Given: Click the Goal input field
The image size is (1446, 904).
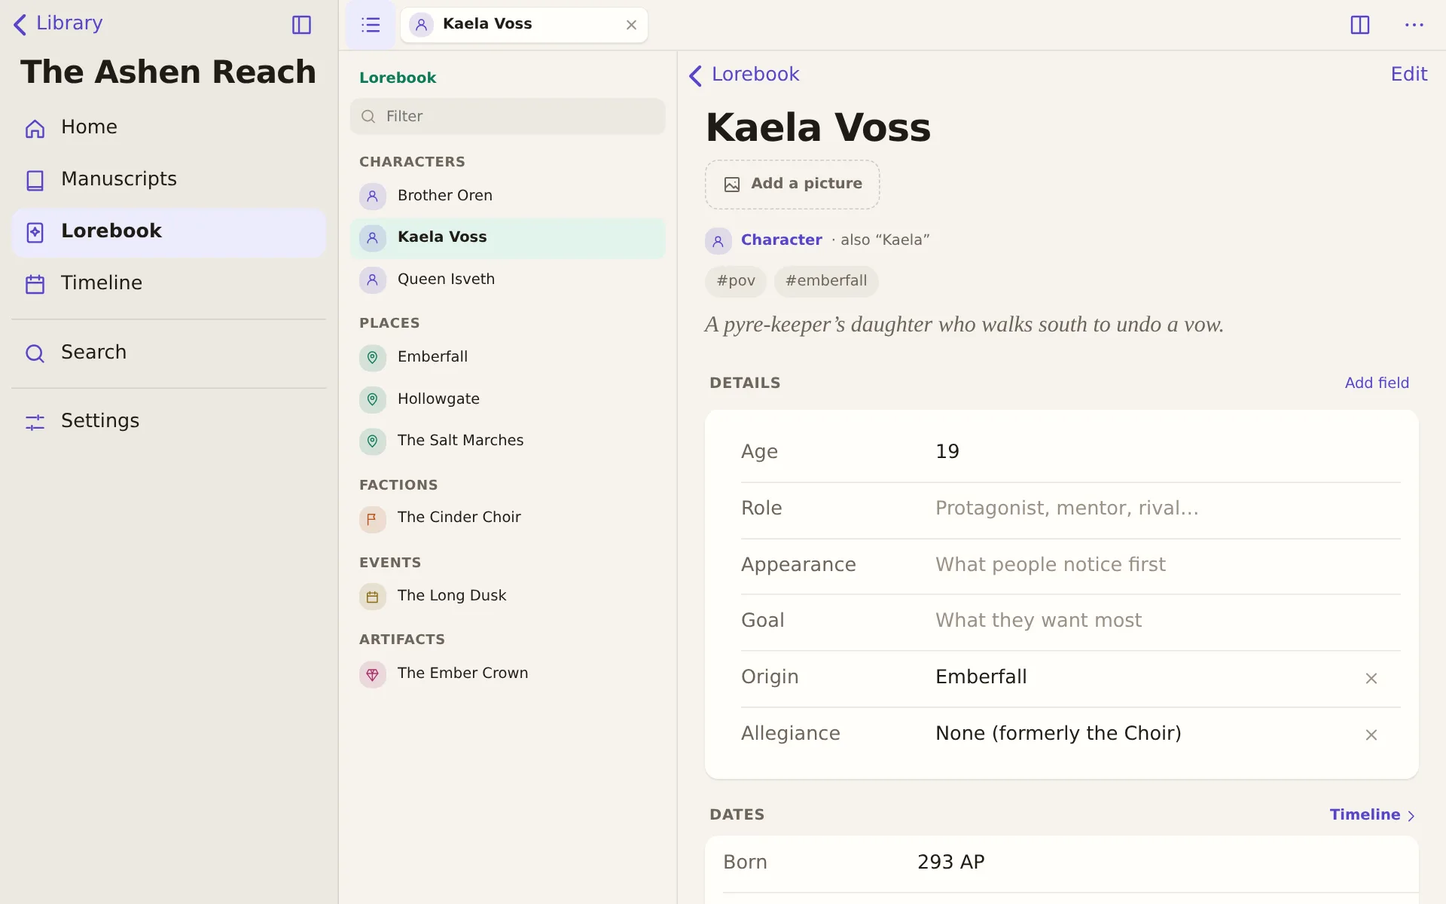Looking at the screenshot, I should [x=1167, y=621].
